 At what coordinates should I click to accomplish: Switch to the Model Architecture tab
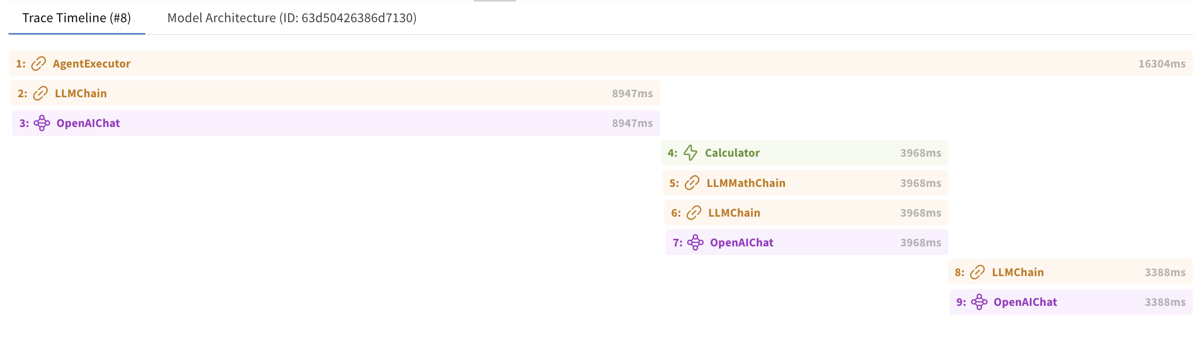tap(291, 19)
